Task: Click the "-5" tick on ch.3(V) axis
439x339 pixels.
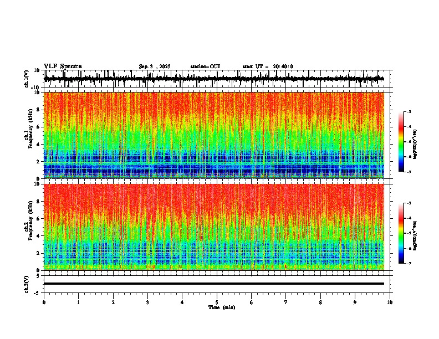Action: pos(37,293)
